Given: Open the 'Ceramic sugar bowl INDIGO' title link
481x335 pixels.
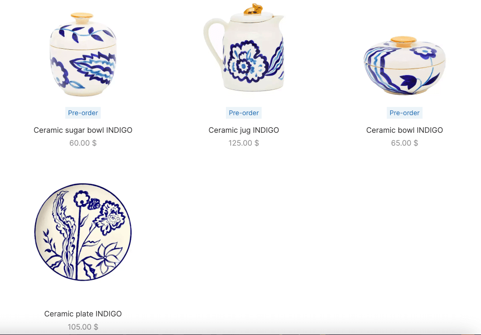Looking at the screenshot, I should pos(83,130).
